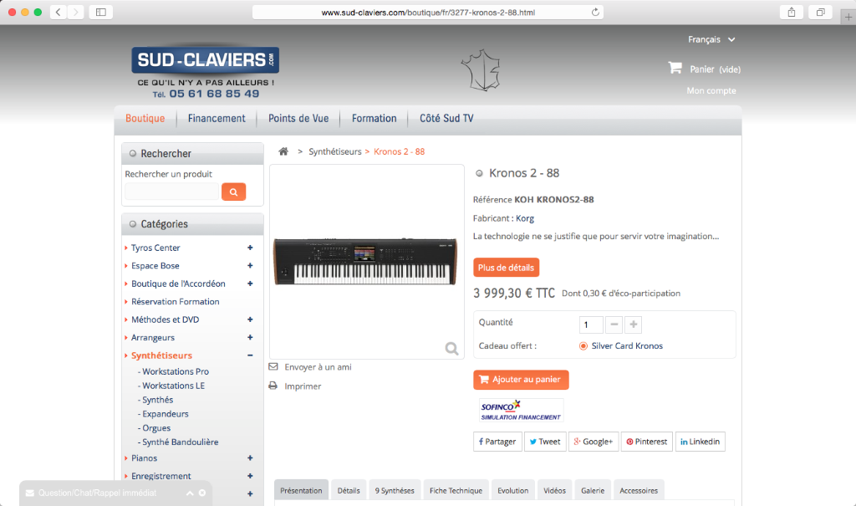The height and width of the screenshot is (506, 856).
Task: Open the Français language dropdown
Action: pyautogui.click(x=711, y=39)
